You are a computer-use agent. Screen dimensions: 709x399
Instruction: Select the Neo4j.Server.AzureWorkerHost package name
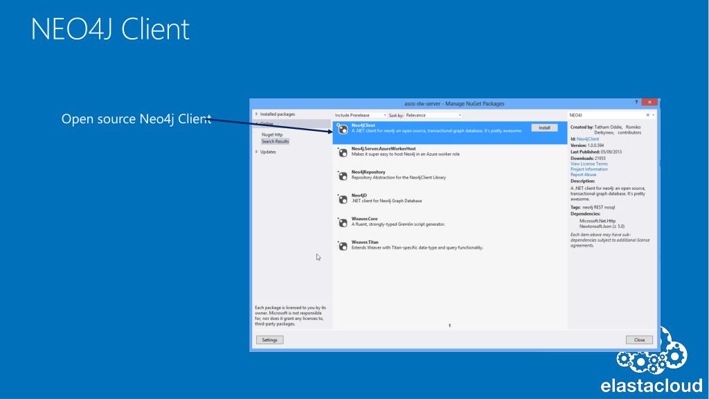coord(384,148)
